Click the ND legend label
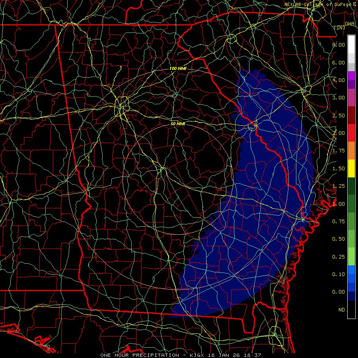 click(342, 310)
